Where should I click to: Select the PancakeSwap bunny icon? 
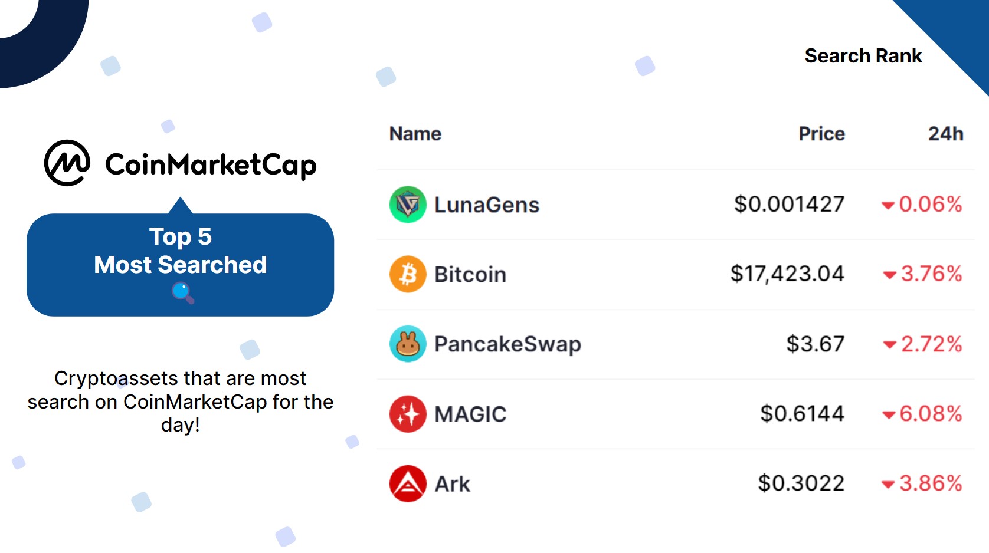coord(408,344)
